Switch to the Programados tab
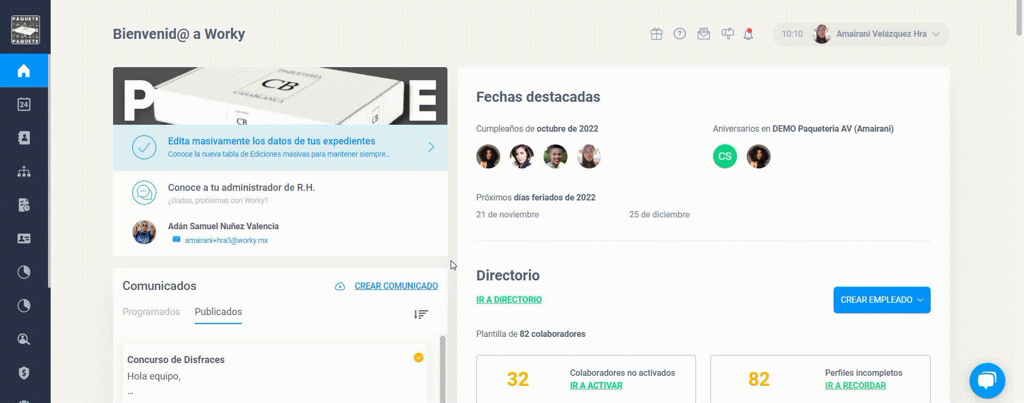 click(x=151, y=312)
